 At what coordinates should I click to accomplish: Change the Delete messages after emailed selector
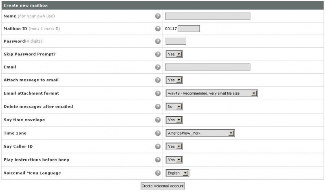tap(174, 107)
